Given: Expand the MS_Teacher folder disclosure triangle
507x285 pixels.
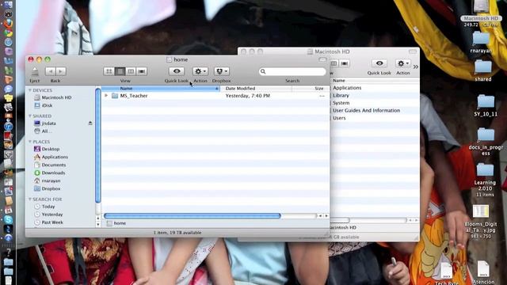Looking at the screenshot, I should (x=106, y=96).
